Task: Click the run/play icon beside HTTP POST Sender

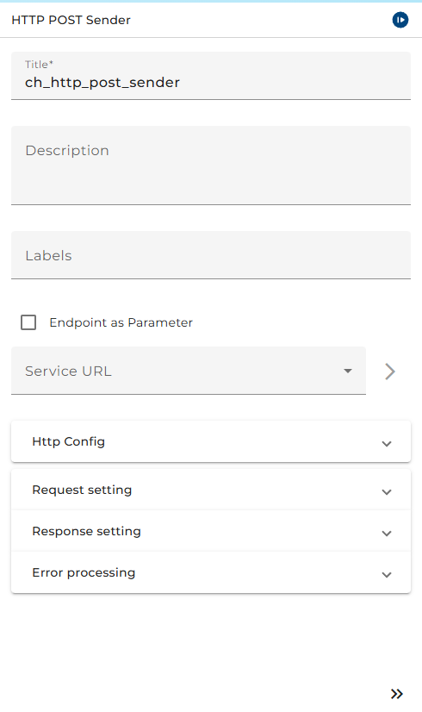Action: pyautogui.click(x=400, y=20)
